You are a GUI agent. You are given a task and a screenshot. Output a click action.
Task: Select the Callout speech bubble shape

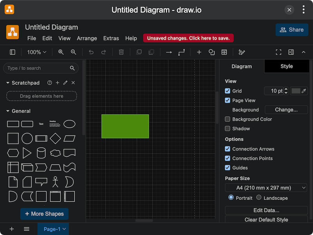click(x=41, y=182)
